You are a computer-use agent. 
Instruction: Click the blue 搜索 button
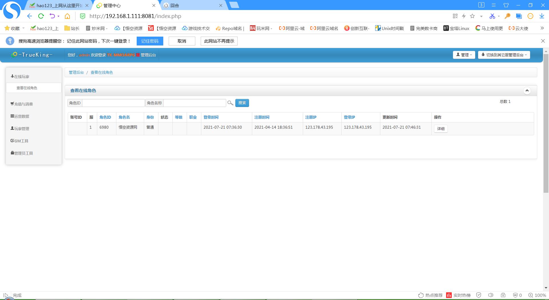tap(242, 103)
